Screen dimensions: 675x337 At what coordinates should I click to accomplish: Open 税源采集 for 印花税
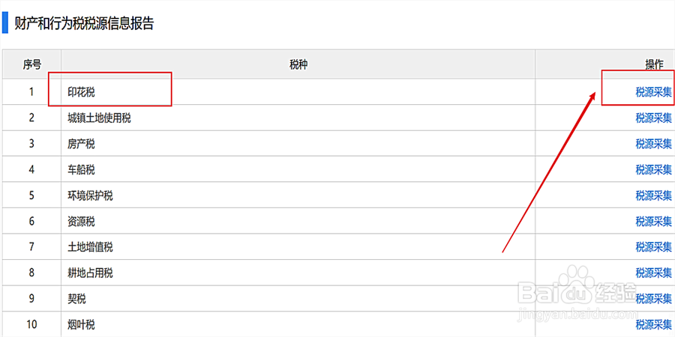[653, 92]
